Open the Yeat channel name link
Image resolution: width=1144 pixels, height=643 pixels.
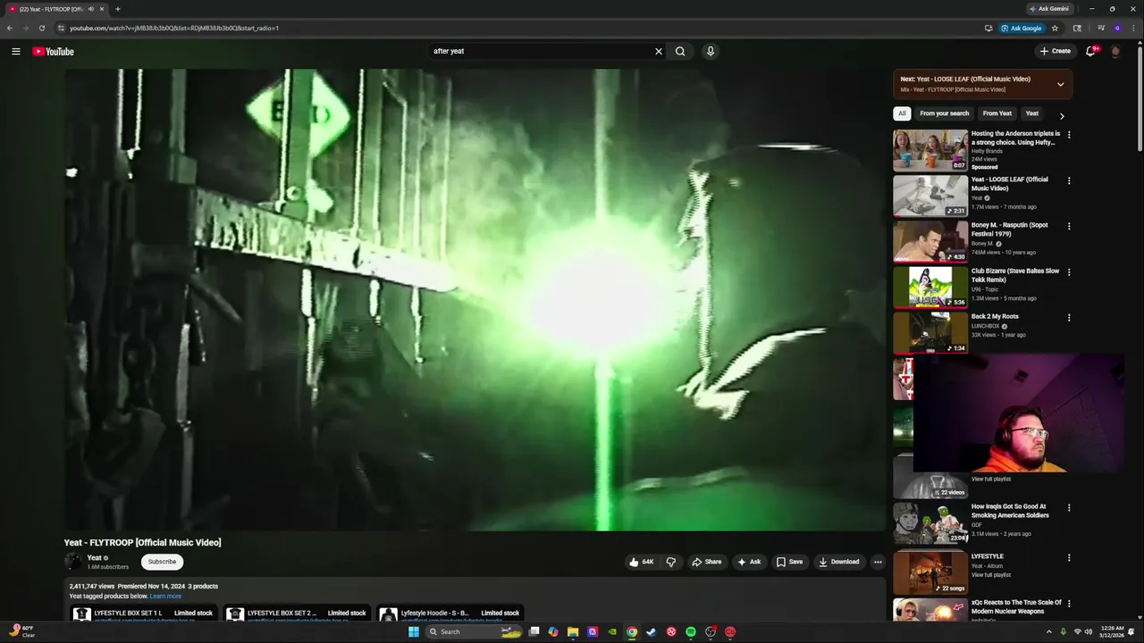click(94, 558)
